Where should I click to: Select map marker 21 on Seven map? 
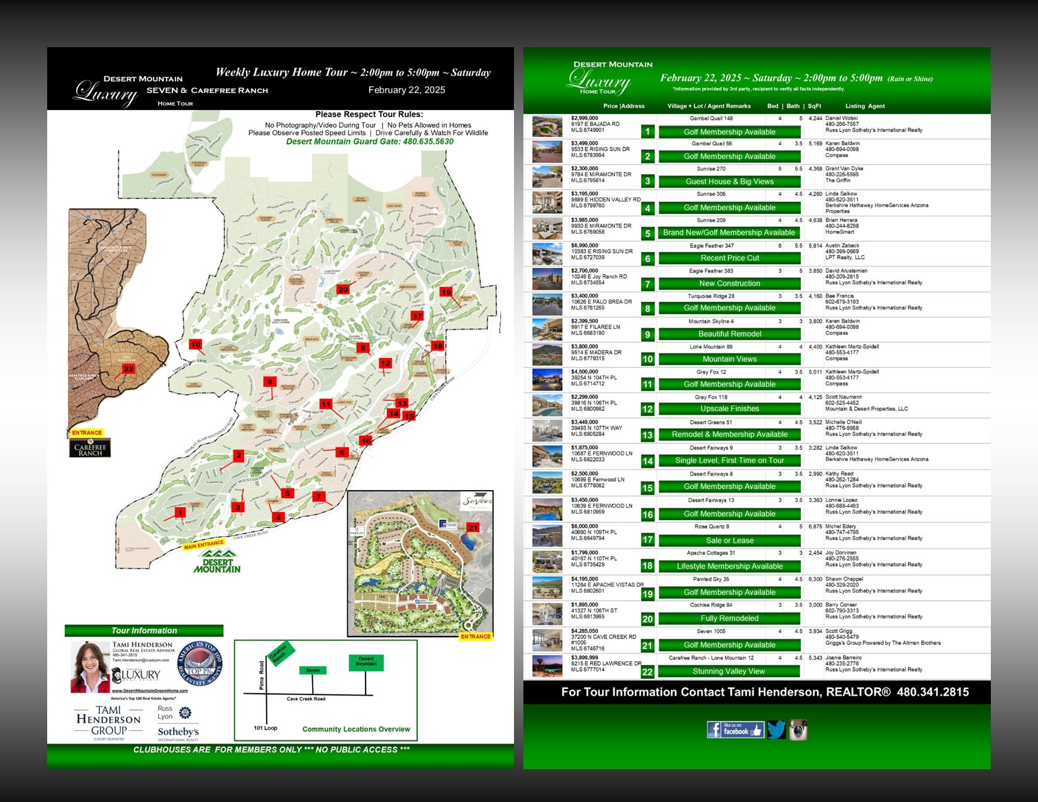point(472,528)
